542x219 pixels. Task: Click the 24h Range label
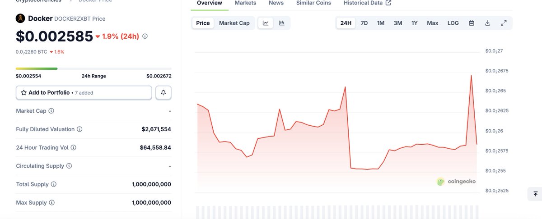coord(93,76)
